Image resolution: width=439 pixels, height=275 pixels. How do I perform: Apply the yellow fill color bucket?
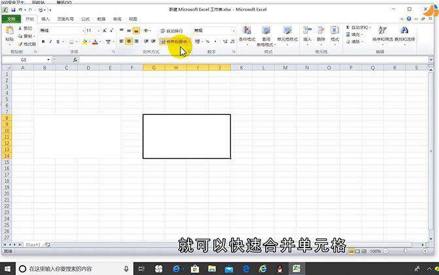pyautogui.click(x=85, y=42)
